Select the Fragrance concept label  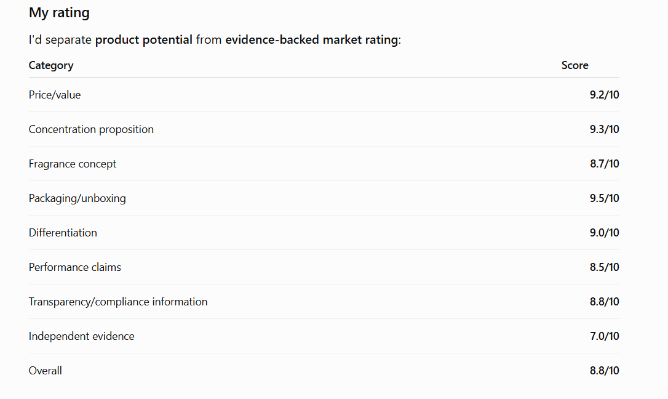point(73,164)
